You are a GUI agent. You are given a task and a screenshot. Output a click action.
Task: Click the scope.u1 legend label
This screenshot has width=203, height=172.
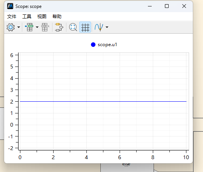(x=107, y=45)
